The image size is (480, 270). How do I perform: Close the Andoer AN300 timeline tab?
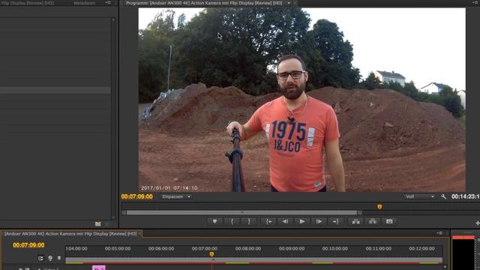click(x=140, y=234)
